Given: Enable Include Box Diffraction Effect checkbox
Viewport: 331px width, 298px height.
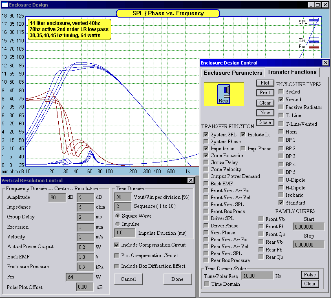Looking at the screenshot, I should (x=117, y=266).
